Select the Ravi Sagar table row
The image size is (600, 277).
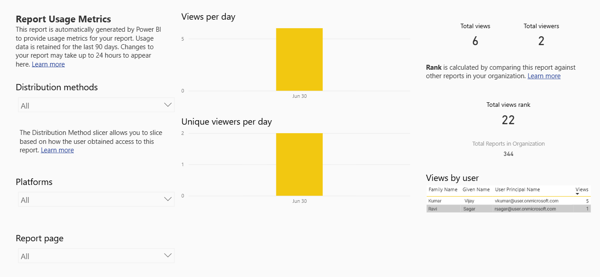[x=509, y=209]
